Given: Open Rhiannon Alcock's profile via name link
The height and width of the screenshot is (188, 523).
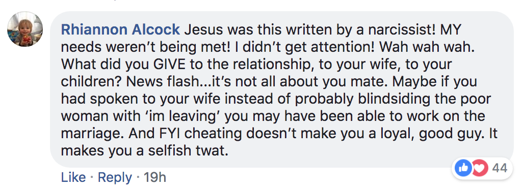Looking at the screenshot, I should coord(120,30).
